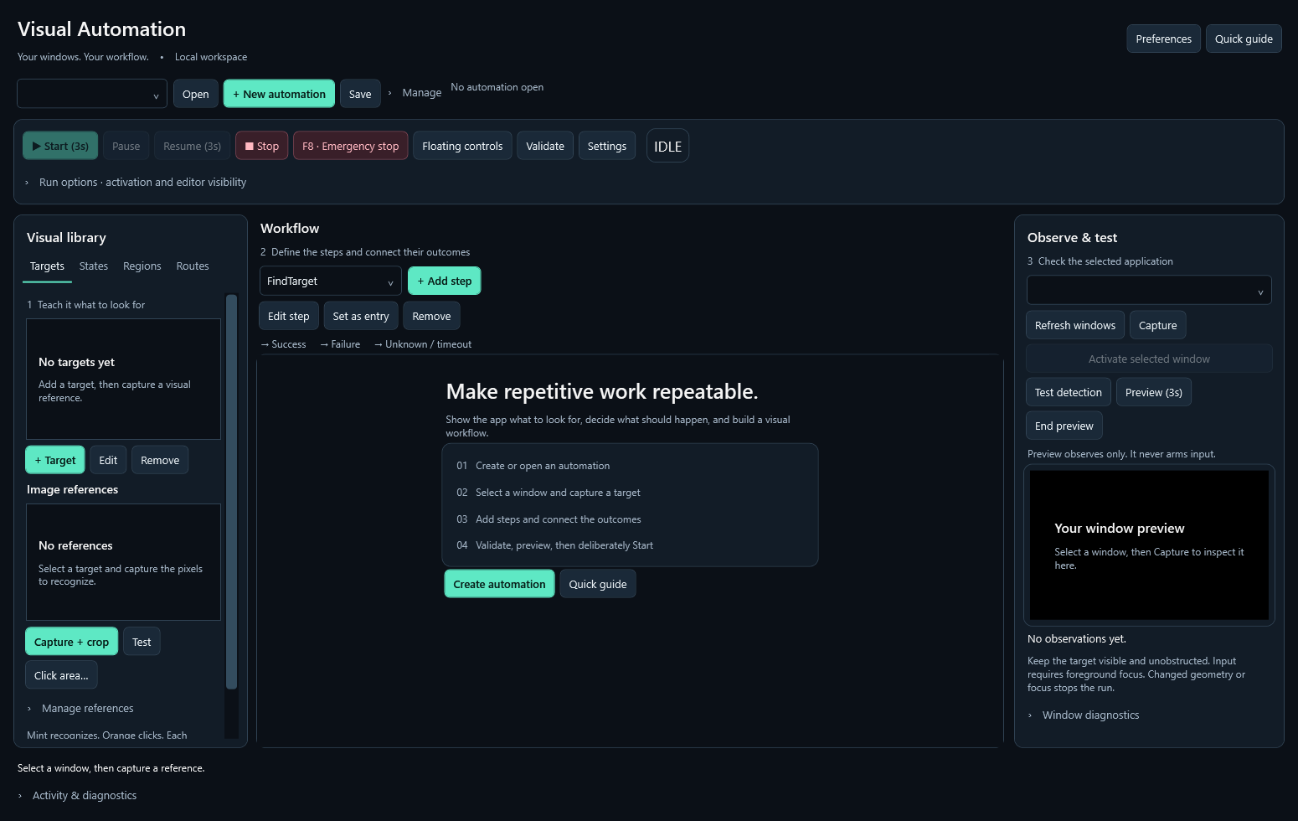Click the Resume (3s) button
Screen dimensions: 1298x821
[193, 146]
